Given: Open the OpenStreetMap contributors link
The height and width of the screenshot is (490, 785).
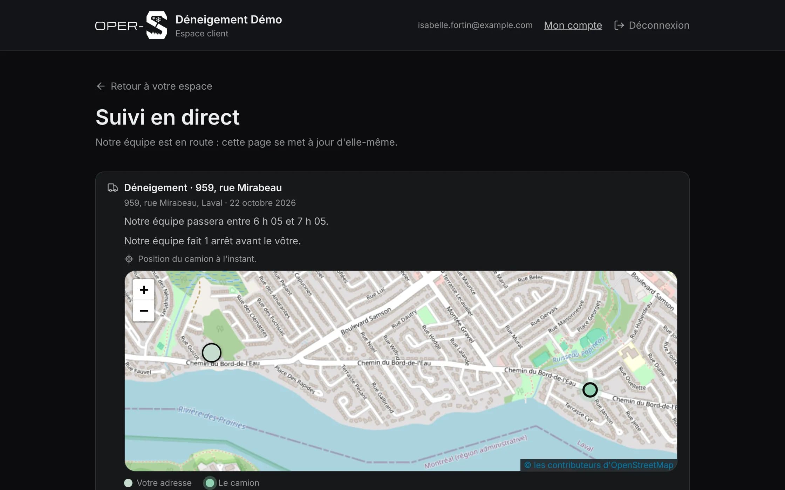Looking at the screenshot, I should tap(599, 465).
